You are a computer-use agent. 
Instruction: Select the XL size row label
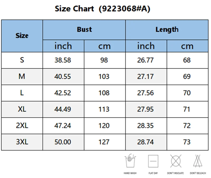click(x=22, y=109)
